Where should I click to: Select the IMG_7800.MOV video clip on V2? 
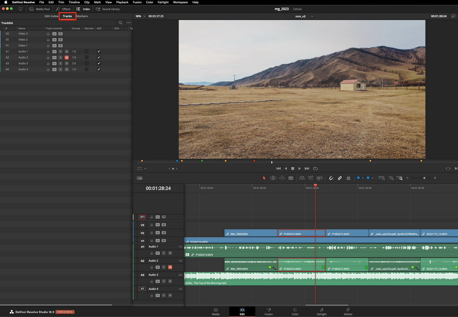(x=251, y=233)
